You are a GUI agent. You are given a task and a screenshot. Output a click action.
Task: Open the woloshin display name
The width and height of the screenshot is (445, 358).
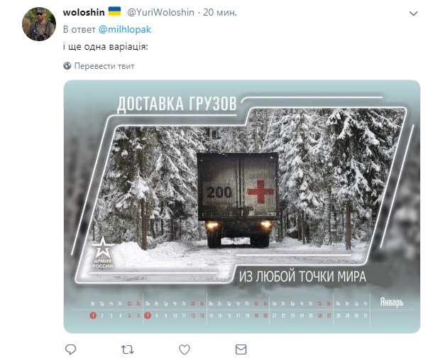click(84, 12)
